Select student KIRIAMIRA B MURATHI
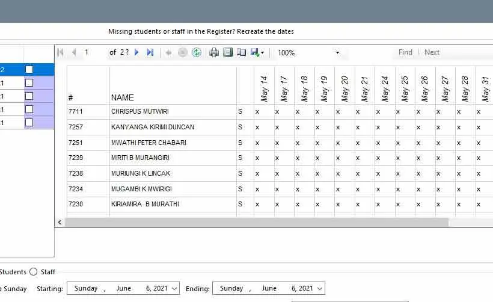Image resolution: width=493 pixels, height=302 pixels. click(x=145, y=204)
